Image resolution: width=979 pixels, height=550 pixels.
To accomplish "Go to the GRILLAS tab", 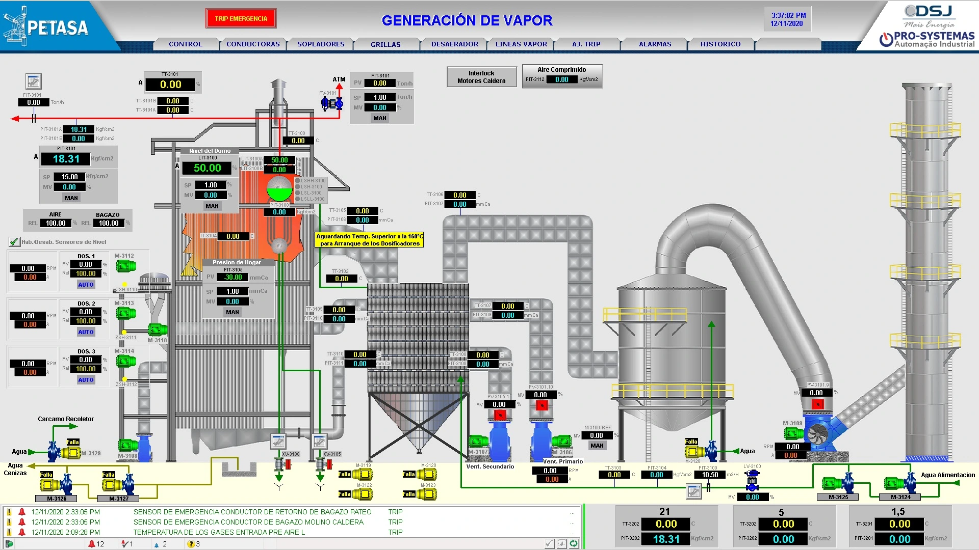I will pyautogui.click(x=385, y=44).
